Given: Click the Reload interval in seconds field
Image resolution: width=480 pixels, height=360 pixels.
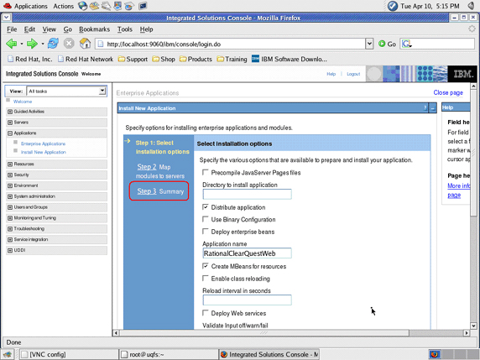Looking at the screenshot, I should 247,300.
